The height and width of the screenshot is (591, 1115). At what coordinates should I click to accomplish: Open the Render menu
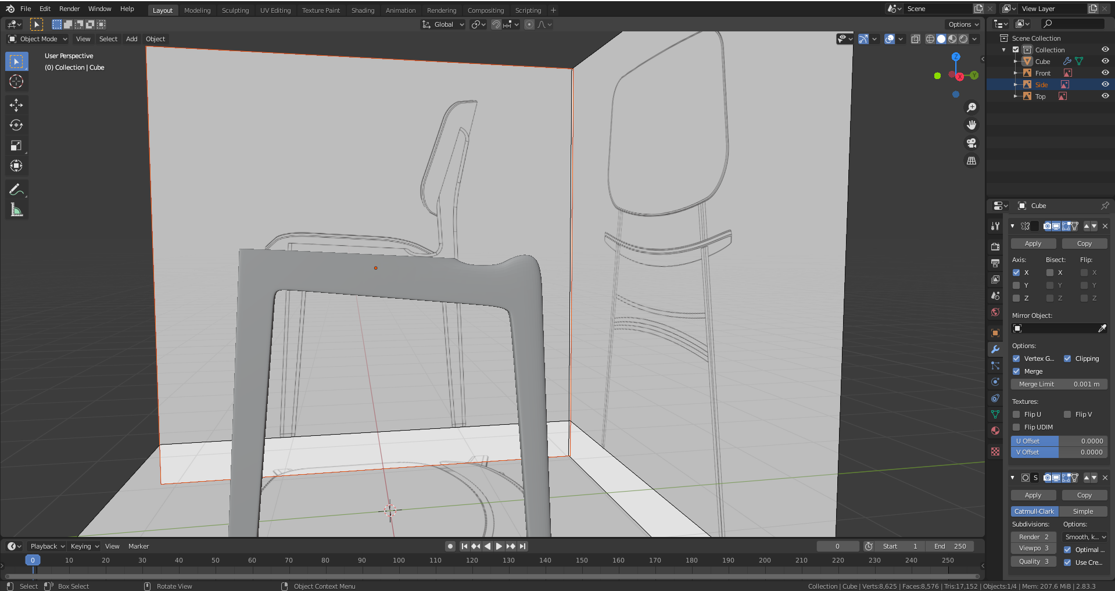tap(69, 9)
